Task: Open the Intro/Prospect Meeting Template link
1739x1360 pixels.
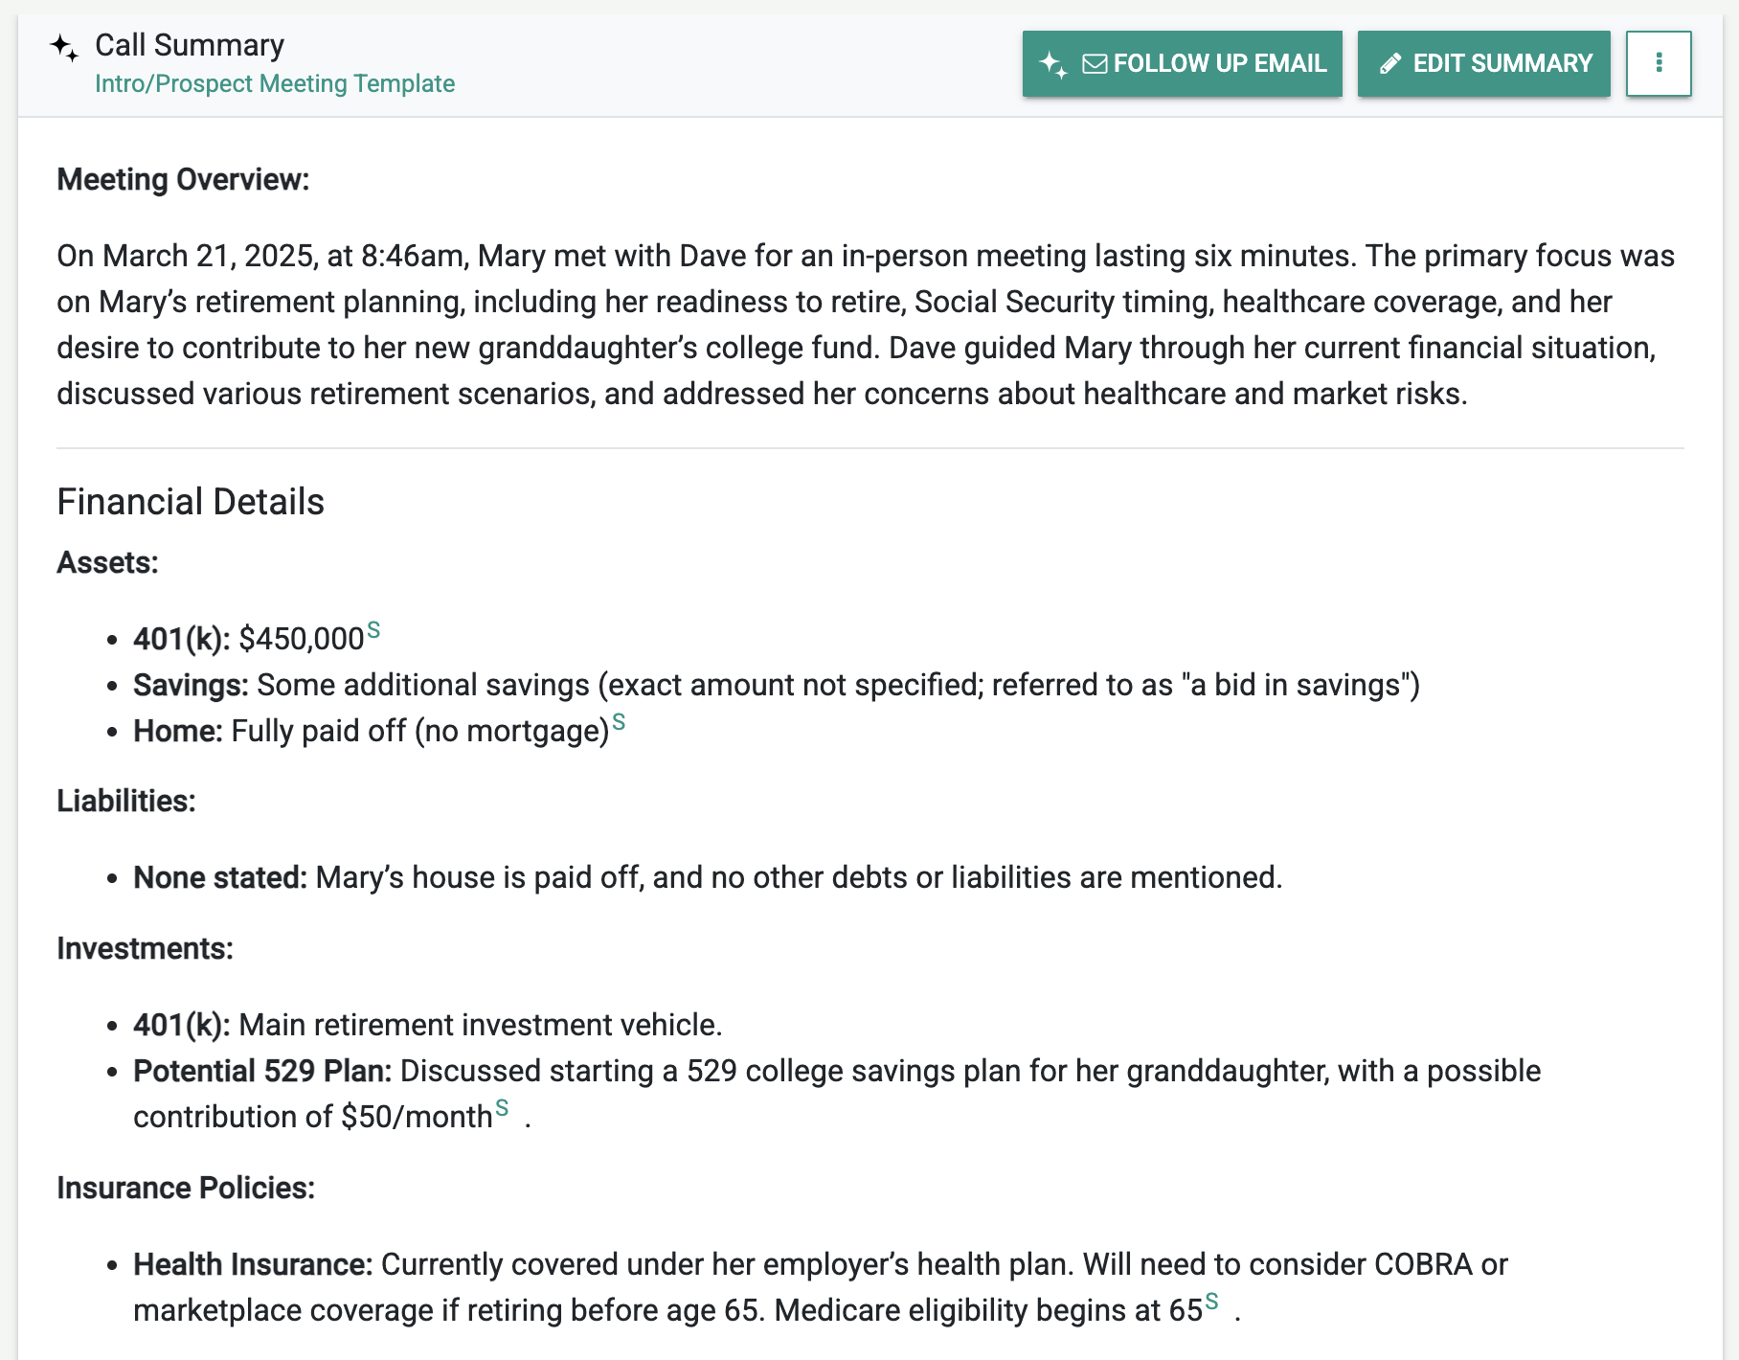Action: (x=275, y=83)
